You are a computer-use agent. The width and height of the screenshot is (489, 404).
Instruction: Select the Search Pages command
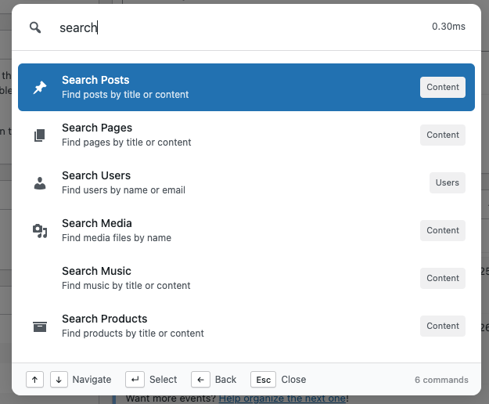[246, 135]
